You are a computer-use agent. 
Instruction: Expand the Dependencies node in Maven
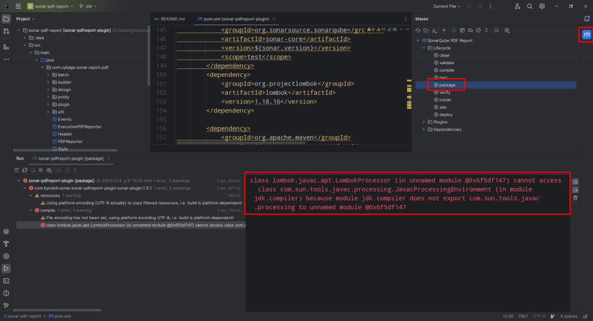(424, 130)
